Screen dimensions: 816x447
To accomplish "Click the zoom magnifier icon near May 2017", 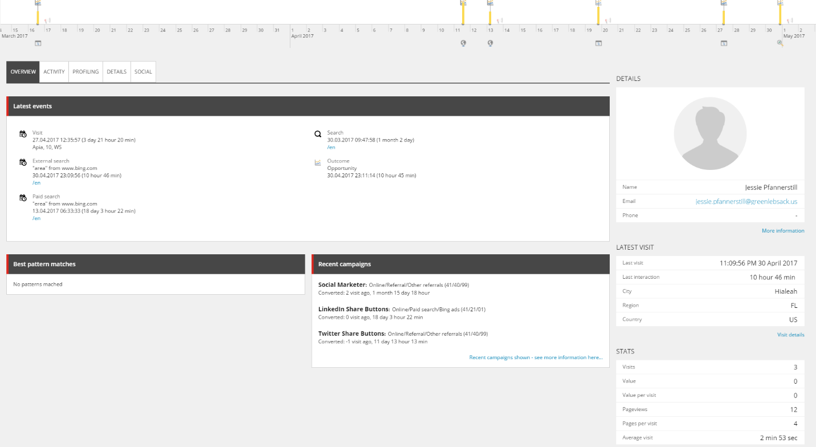I will coord(780,43).
